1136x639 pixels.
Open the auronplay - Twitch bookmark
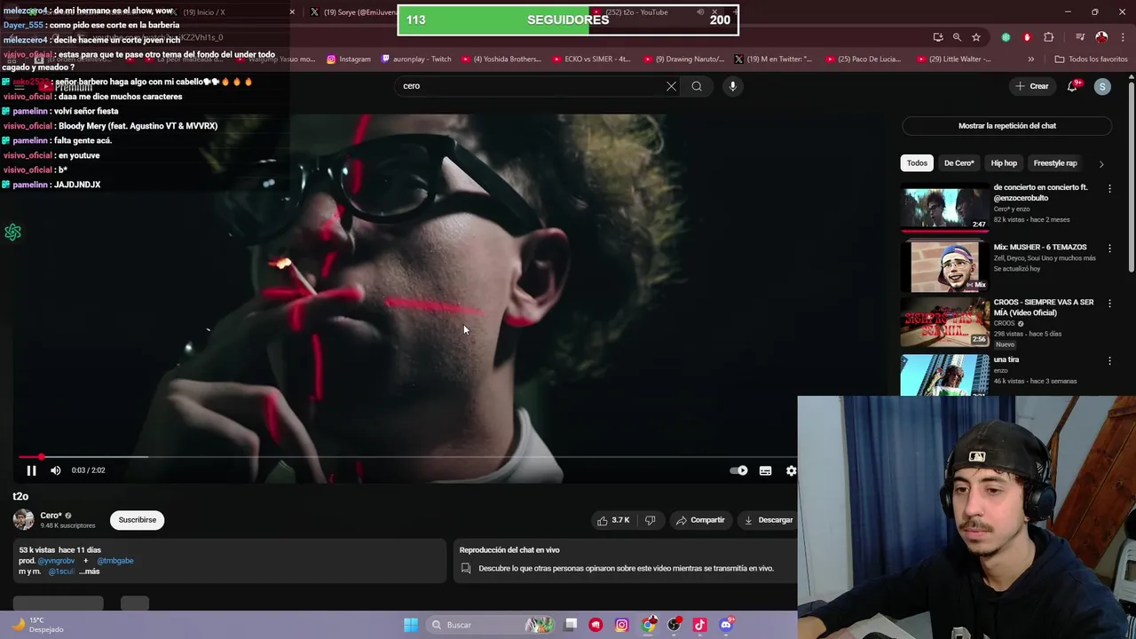point(416,59)
